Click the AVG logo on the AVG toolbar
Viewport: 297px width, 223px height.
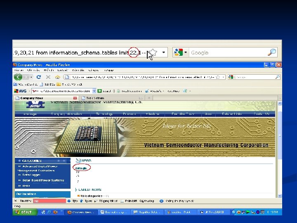(20, 91)
